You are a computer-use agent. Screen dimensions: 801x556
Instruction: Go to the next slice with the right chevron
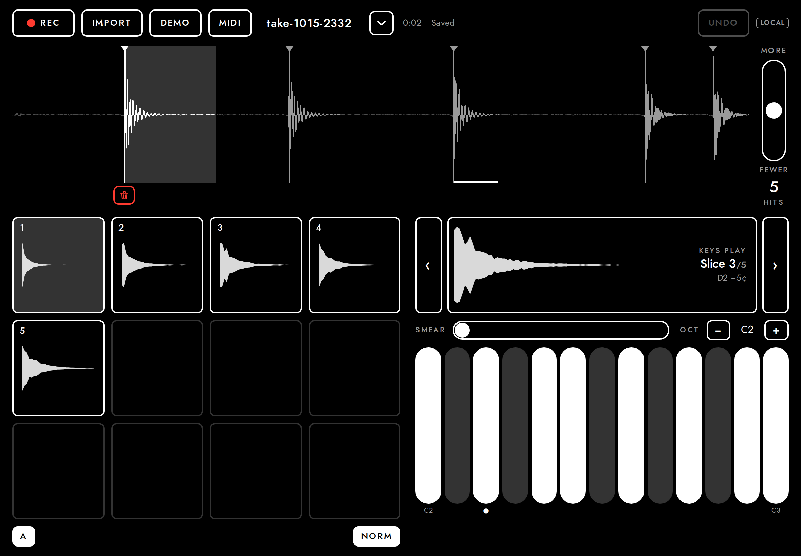tap(775, 265)
